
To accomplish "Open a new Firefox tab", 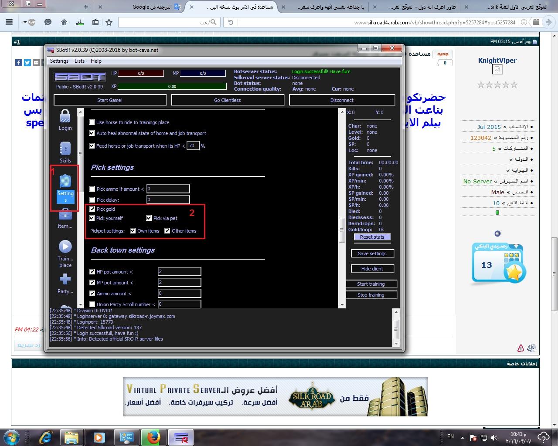I will [86, 7].
